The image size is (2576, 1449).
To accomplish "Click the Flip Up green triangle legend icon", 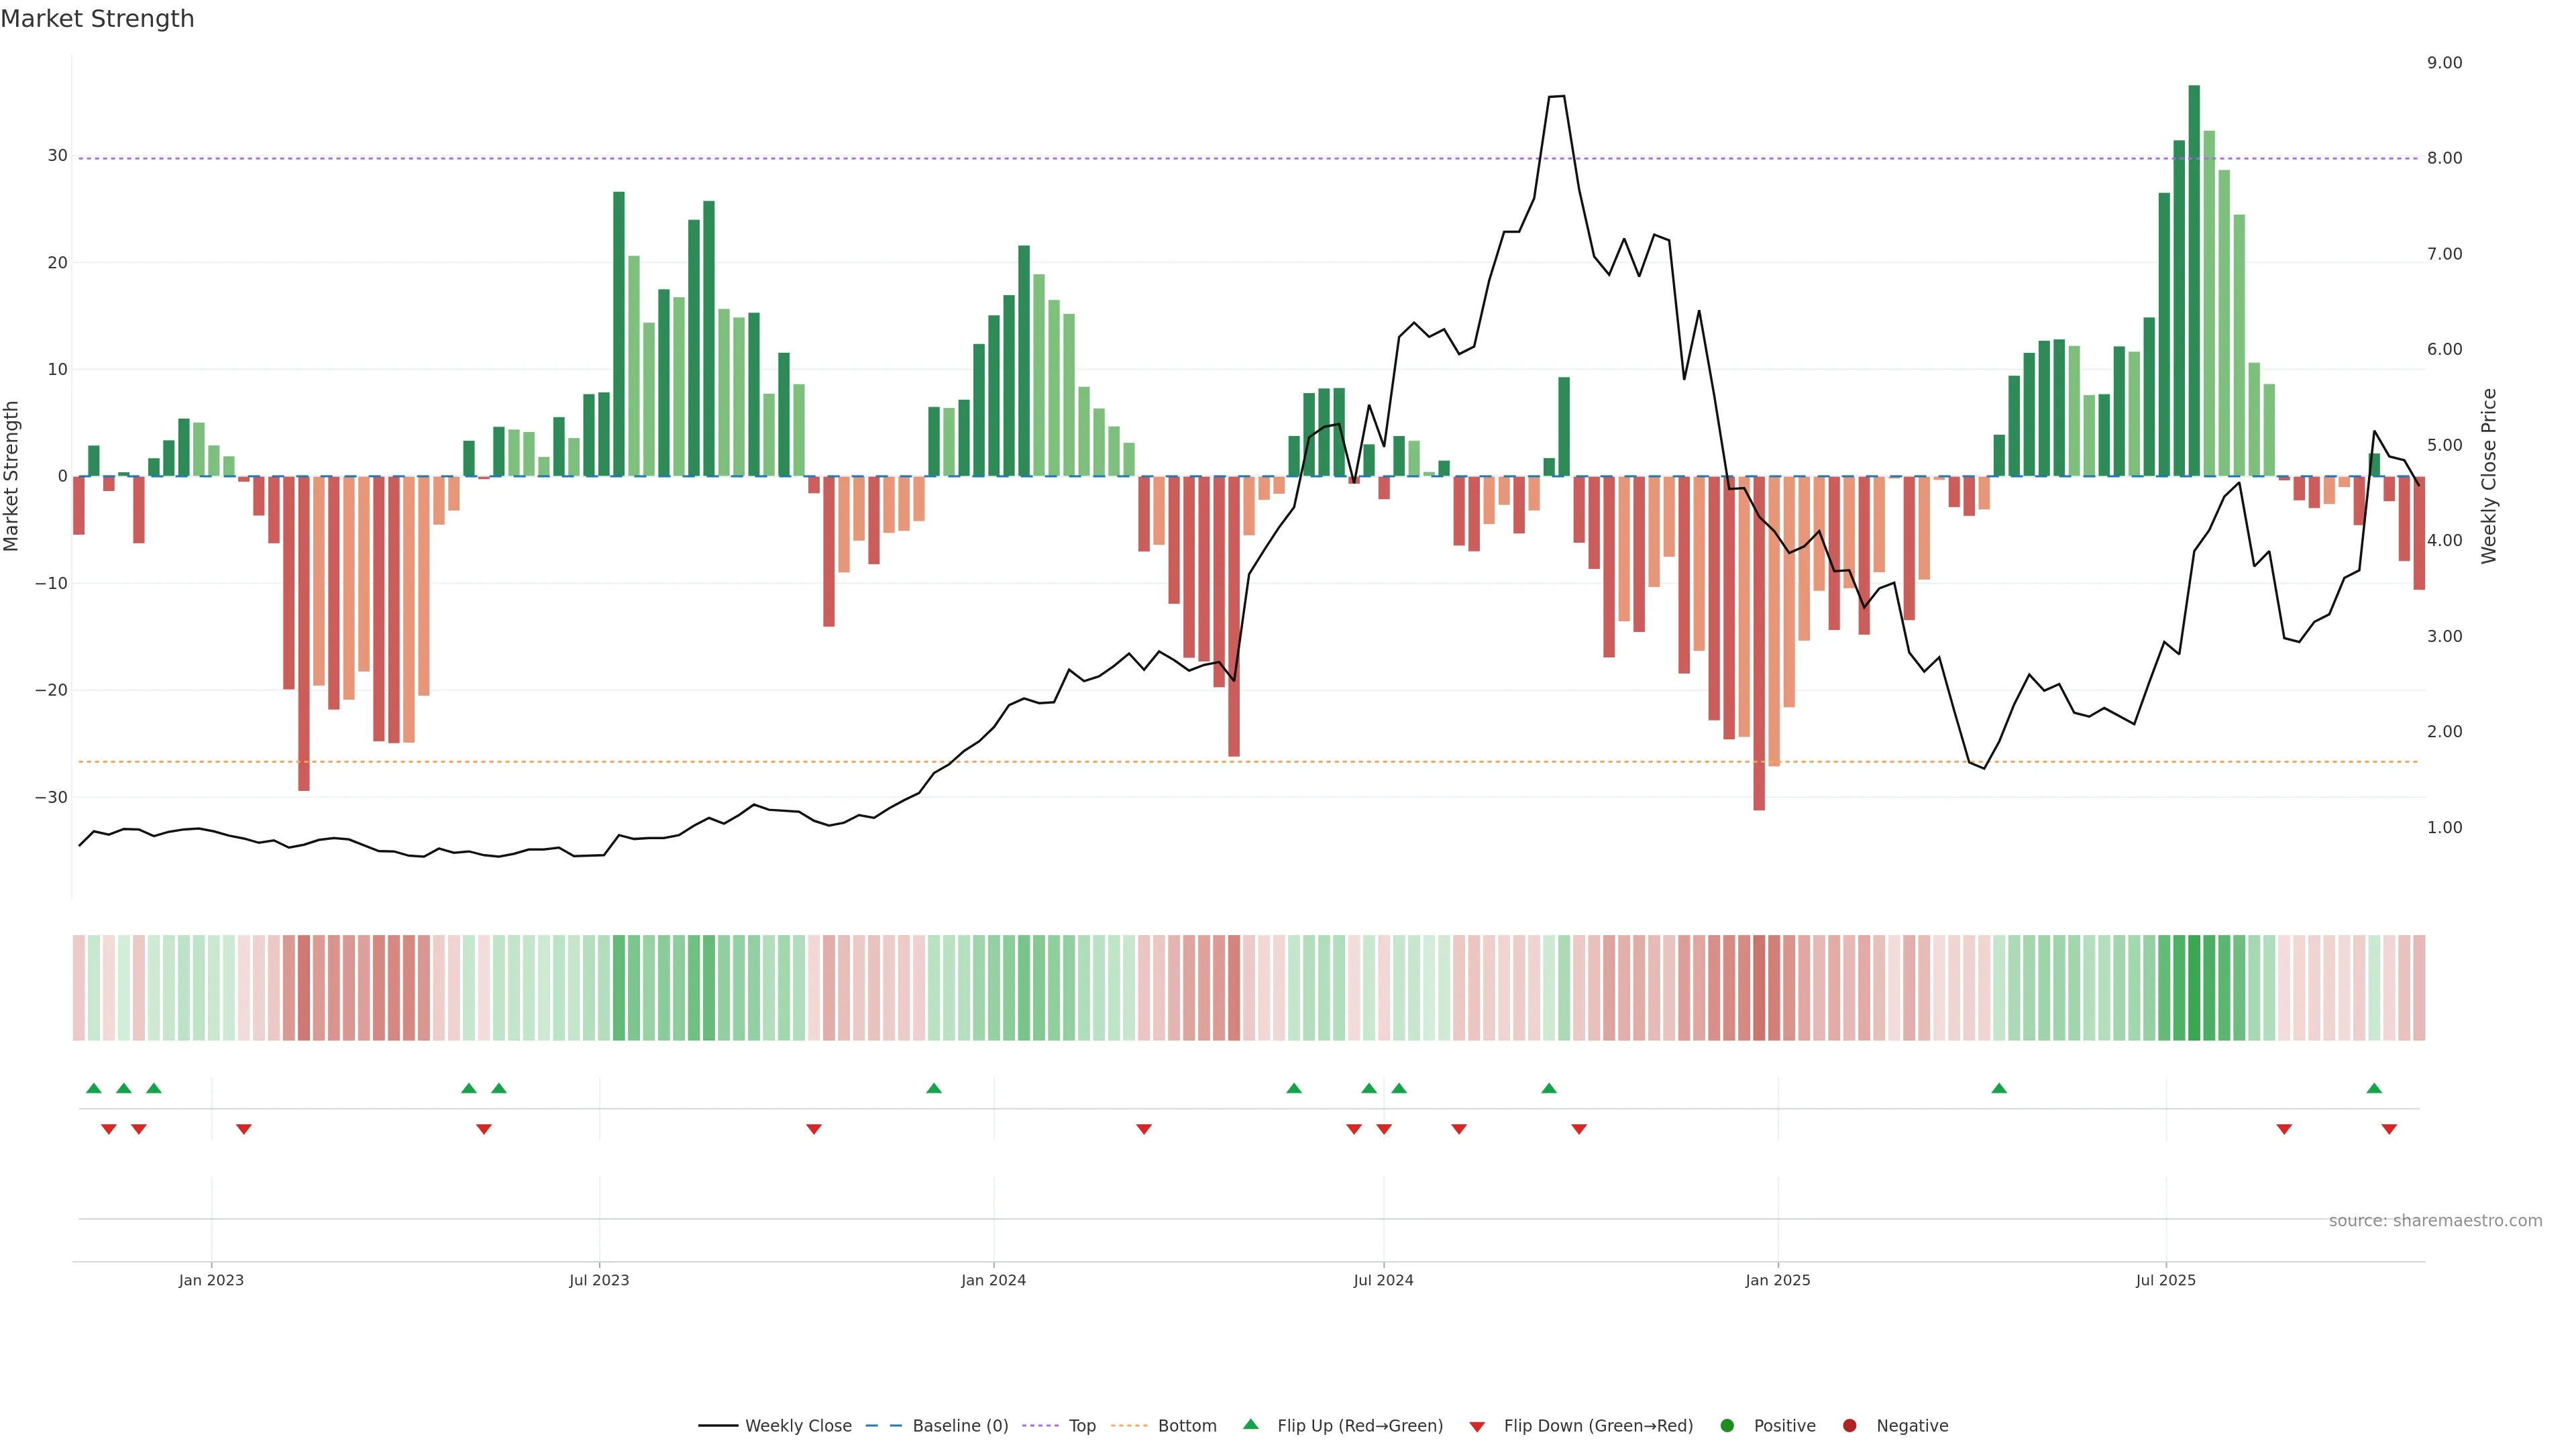I will click(1250, 1425).
